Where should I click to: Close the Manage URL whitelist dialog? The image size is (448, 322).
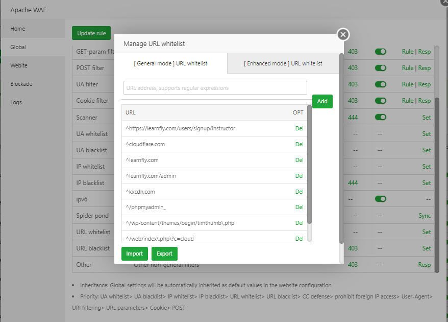[343, 34]
